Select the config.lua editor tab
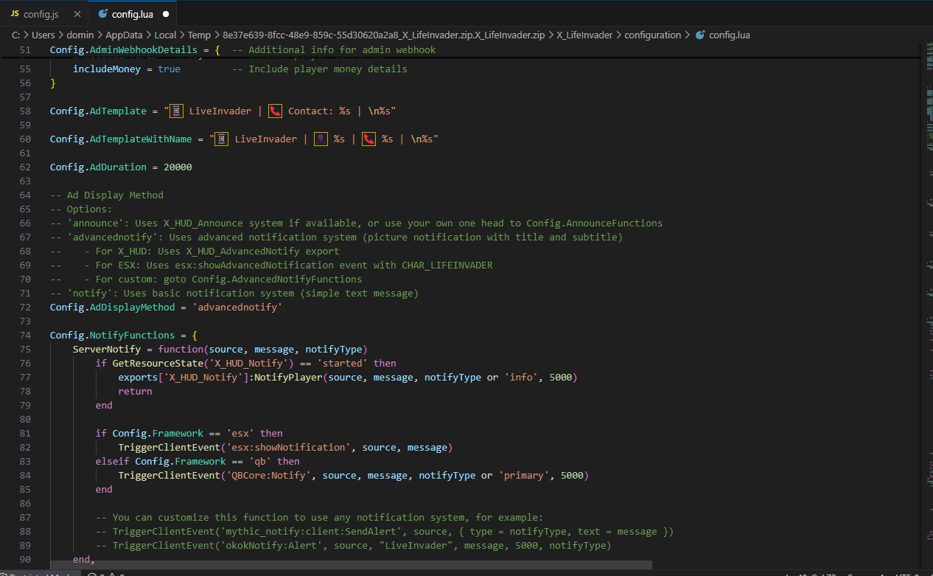933x576 pixels. click(132, 14)
